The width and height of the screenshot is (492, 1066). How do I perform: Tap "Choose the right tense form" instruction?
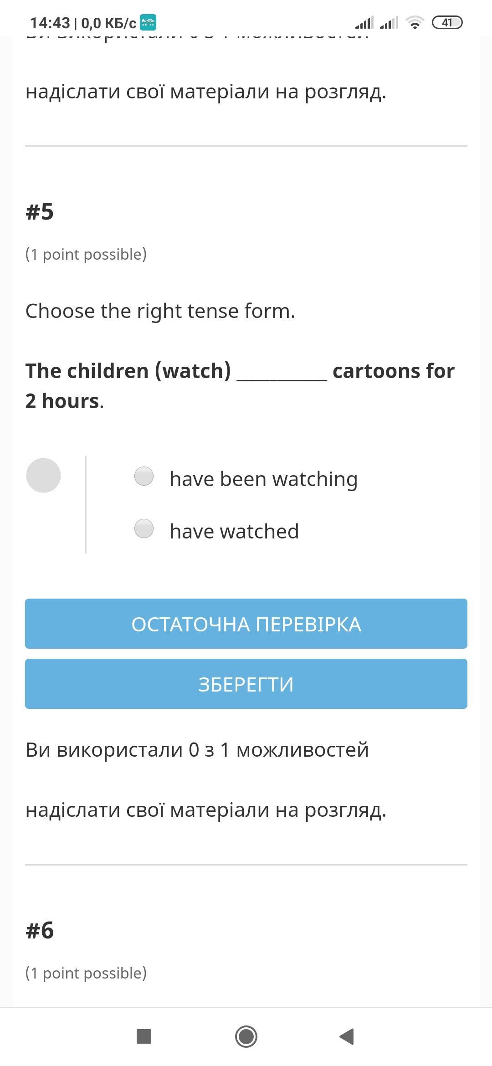[160, 311]
